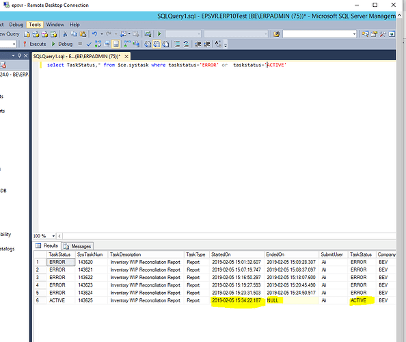The width and height of the screenshot is (406, 342).
Task: Click the green Start Debugging arrow
Action: pyautogui.click(x=159, y=34)
